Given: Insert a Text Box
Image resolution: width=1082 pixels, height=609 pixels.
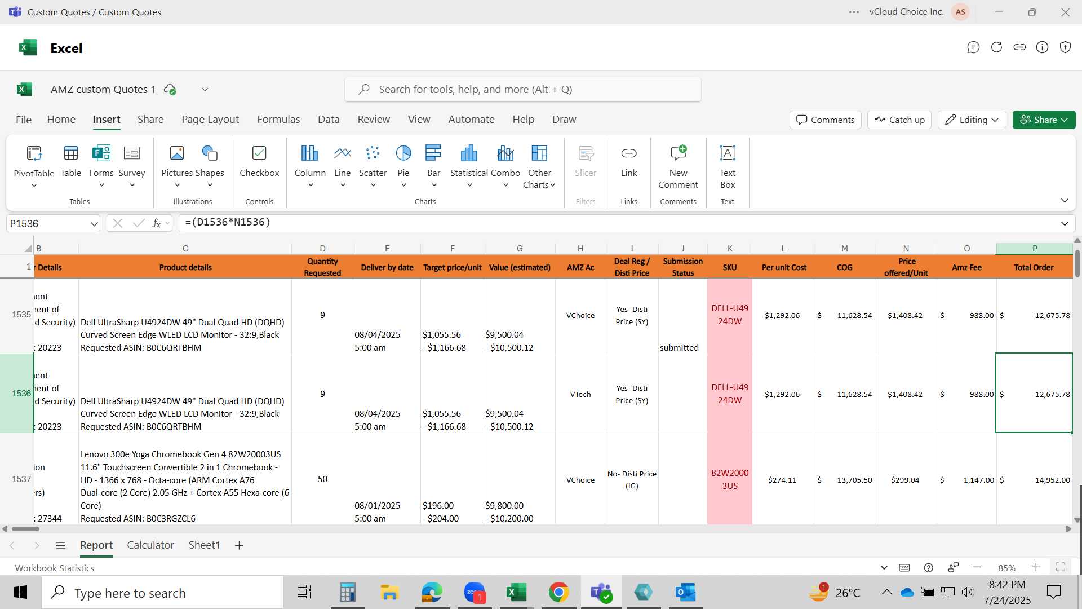Looking at the screenshot, I should click(x=728, y=167).
